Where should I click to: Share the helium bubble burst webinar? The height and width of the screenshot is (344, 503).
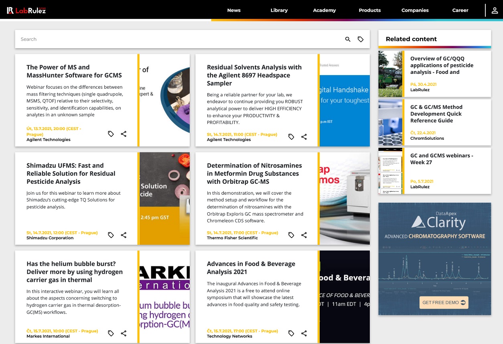tap(124, 334)
